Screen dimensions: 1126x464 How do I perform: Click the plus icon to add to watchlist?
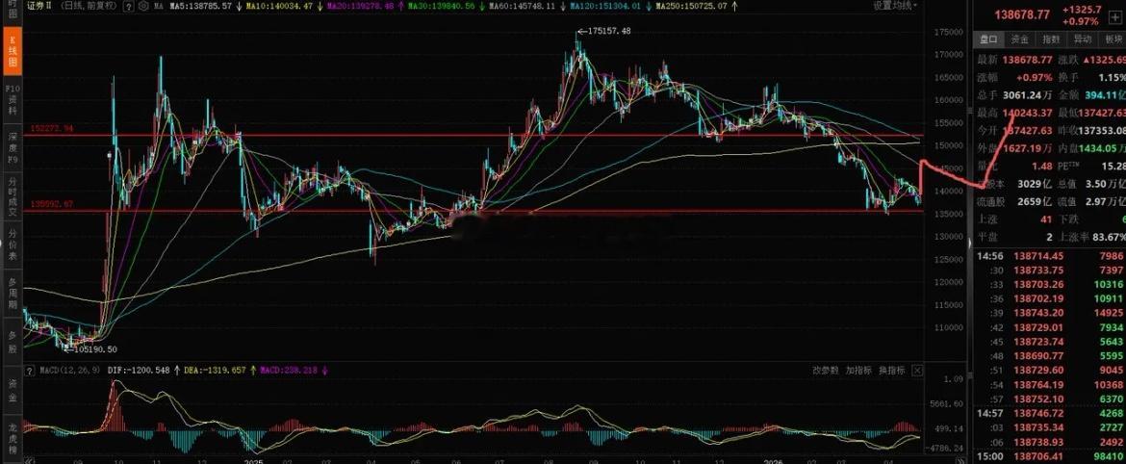click(x=1115, y=18)
